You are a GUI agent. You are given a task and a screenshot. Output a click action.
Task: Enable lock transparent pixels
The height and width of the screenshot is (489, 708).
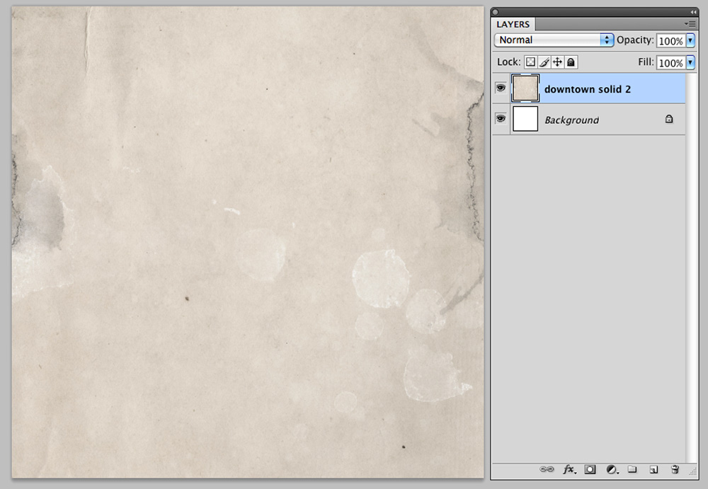point(530,62)
